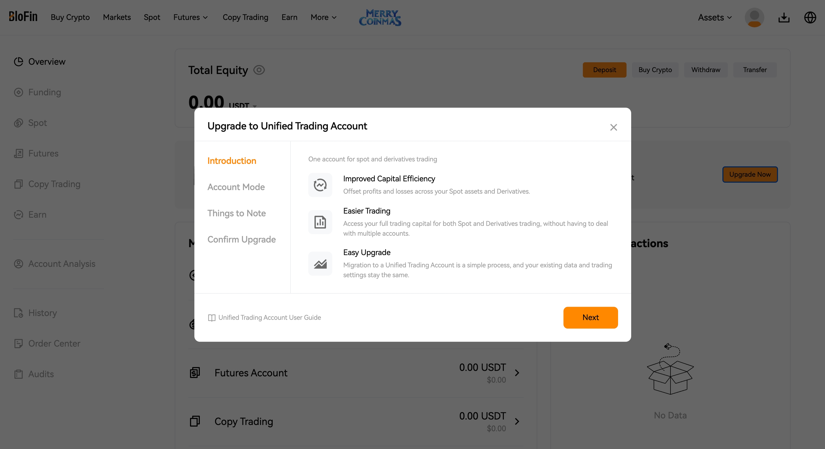
Task: Open the language globe icon
Action: tap(810, 17)
